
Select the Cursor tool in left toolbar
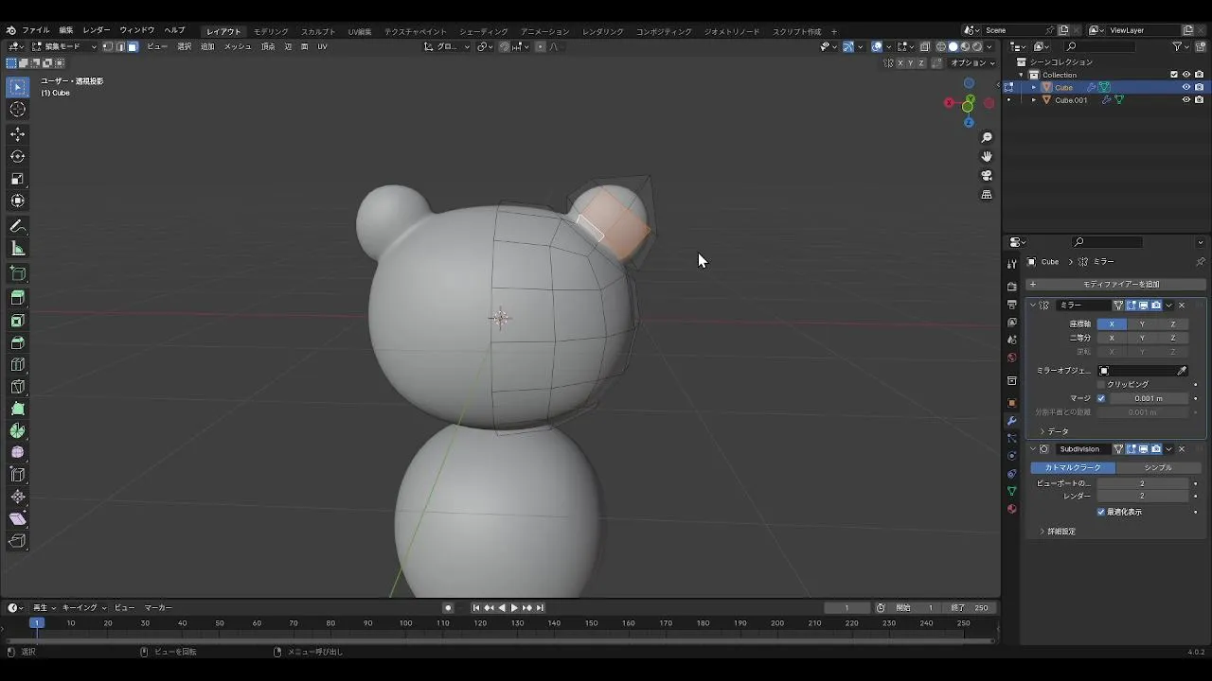18,109
